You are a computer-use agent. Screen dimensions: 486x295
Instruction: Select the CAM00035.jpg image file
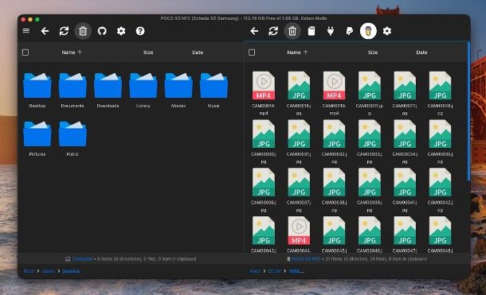click(x=440, y=142)
